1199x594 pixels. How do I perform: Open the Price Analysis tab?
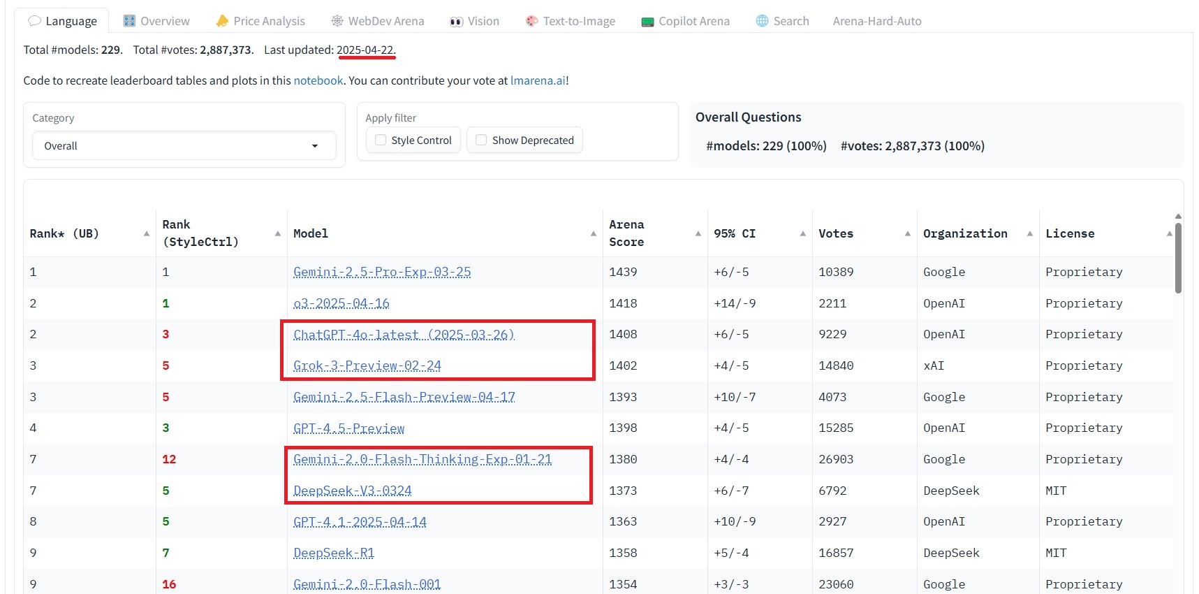click(x=260, y=21)
